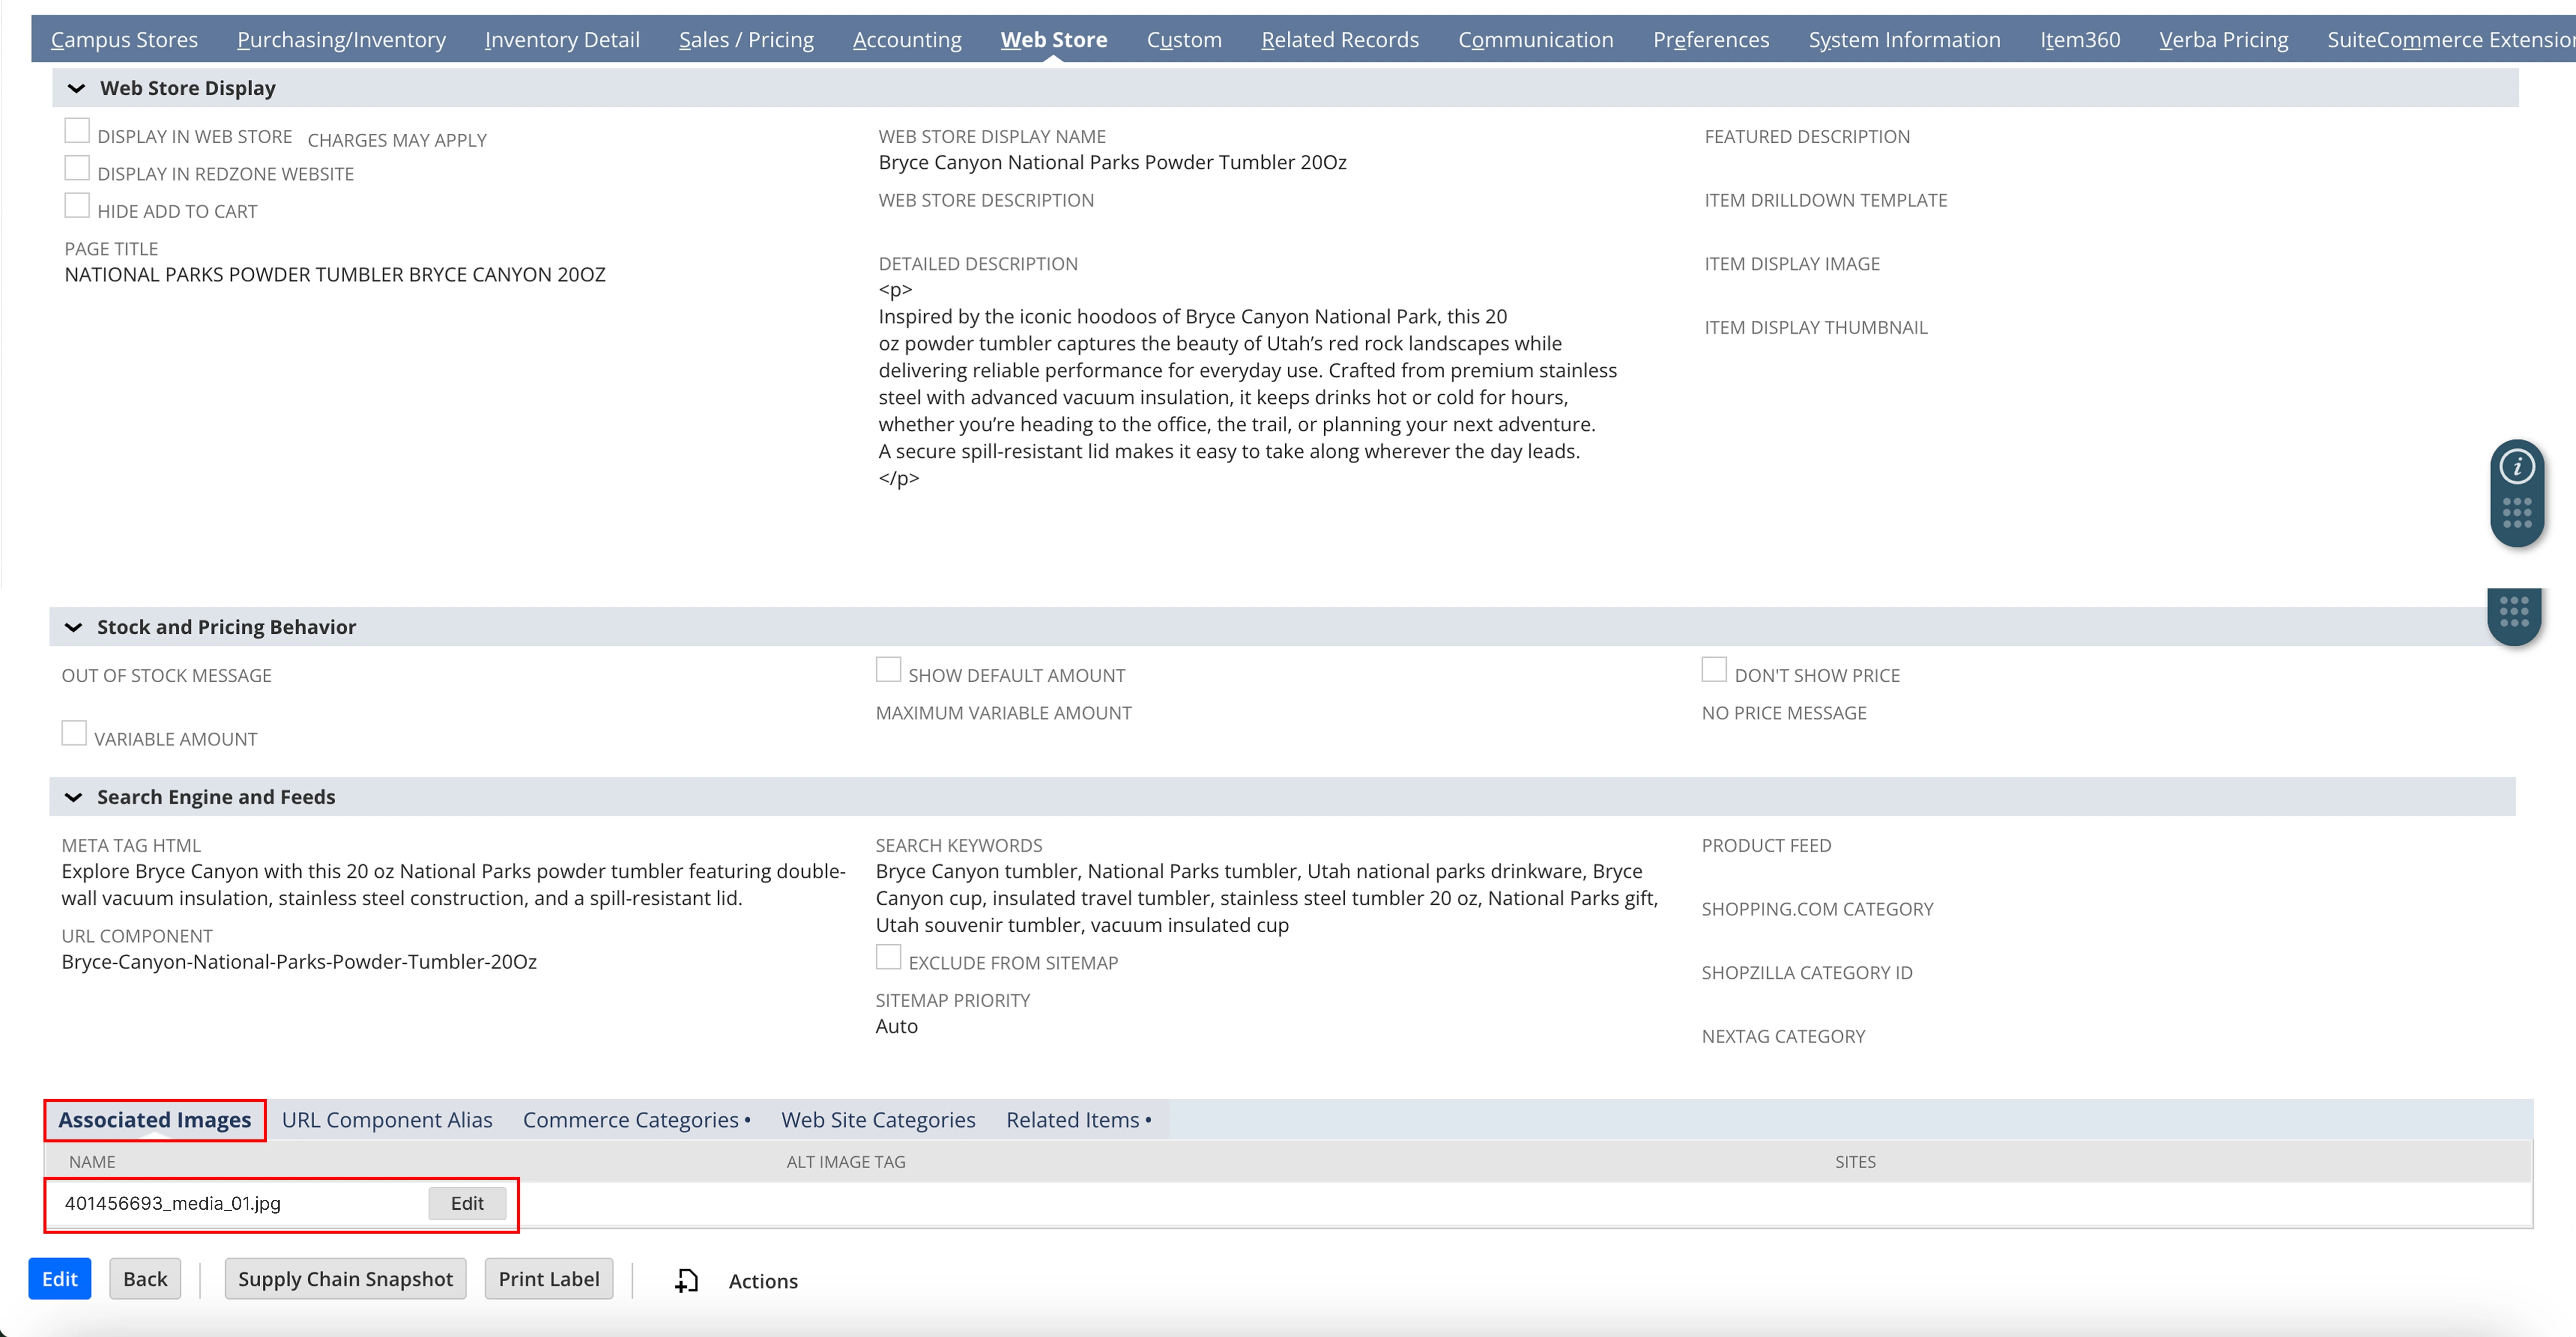The width and height of the screenshot is (2576, 1337).
Task: Go to the Inventory Detail tab
Action: [562, 40]
